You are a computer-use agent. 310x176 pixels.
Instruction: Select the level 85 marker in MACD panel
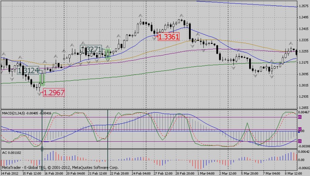click(300, 117)
